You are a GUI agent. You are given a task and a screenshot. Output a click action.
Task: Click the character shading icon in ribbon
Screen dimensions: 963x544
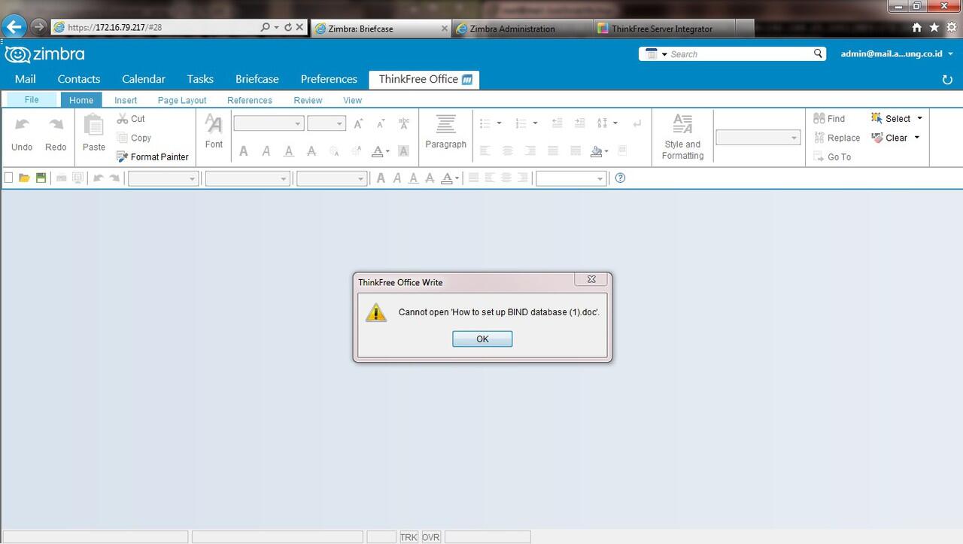(403, 151)
